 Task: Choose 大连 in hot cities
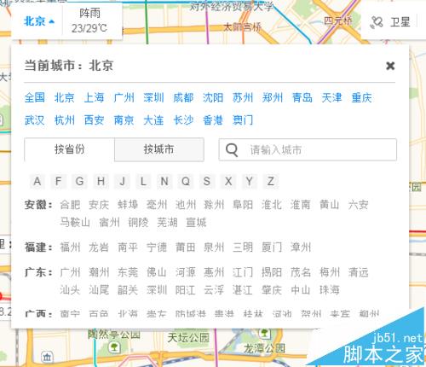[153, 120]
